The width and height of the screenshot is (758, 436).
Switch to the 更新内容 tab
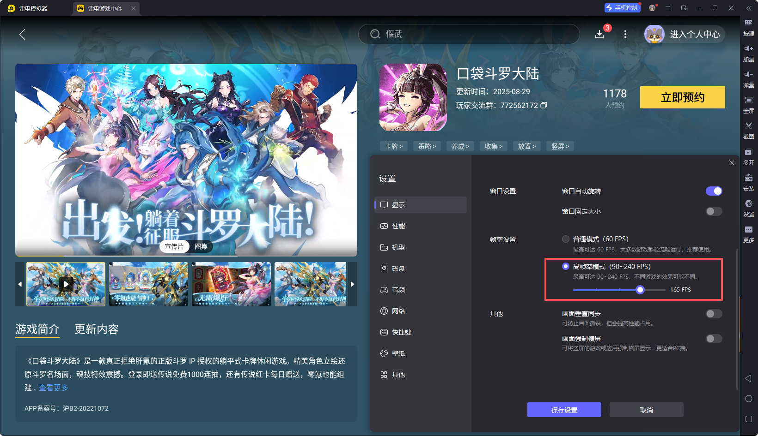point(97,329)
